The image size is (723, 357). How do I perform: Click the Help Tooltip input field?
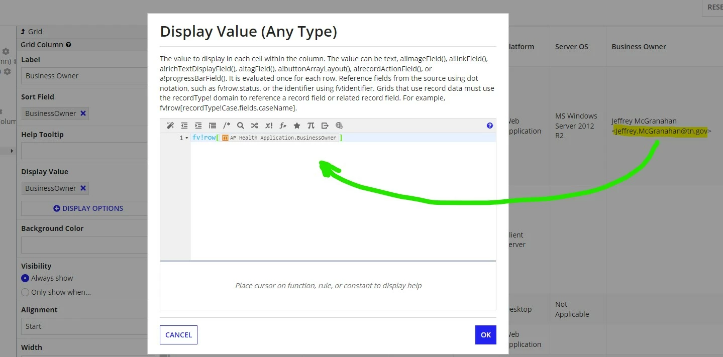click(84, 151)
